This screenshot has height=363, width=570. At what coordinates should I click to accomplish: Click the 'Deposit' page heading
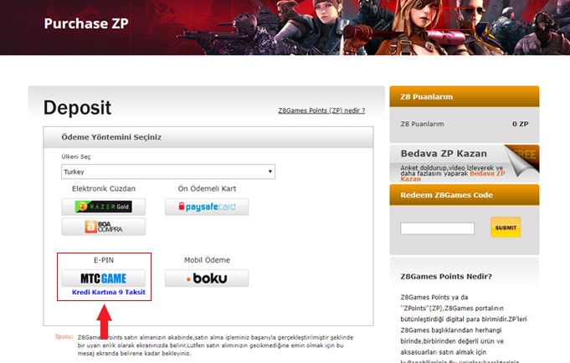click(78, 108)
